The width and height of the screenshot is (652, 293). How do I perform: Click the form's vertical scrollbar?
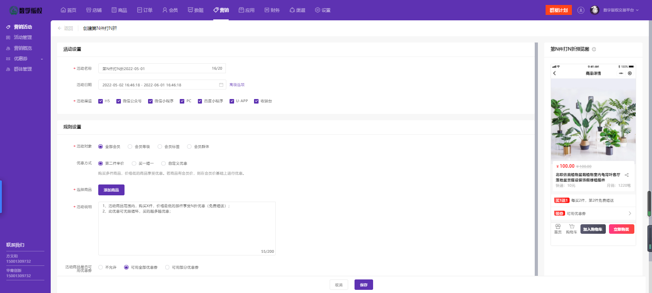pyautogui.click(x=536, y=158)
